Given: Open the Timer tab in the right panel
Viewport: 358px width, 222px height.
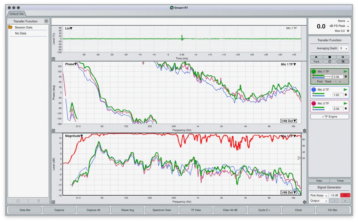Looking at the screenshot, I should point(340,181).
